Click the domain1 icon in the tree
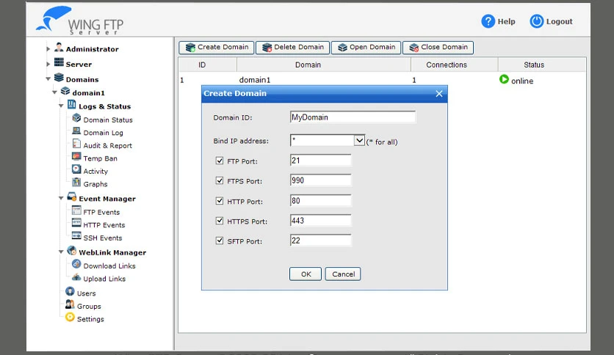Viewport: 614px width, 355px height. pyautogui.click(x=65, y=91)
